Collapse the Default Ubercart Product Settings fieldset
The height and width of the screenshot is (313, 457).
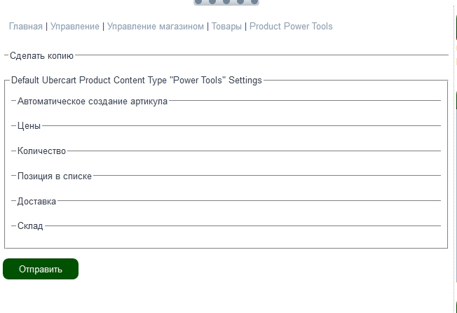point(137,80)
